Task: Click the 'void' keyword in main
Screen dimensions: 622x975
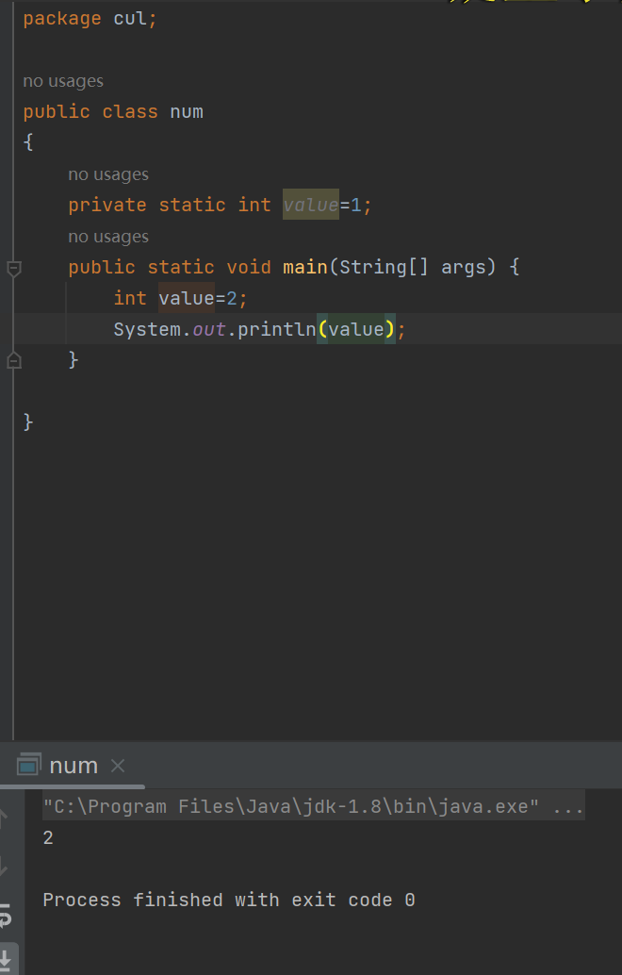Action: 249,268
